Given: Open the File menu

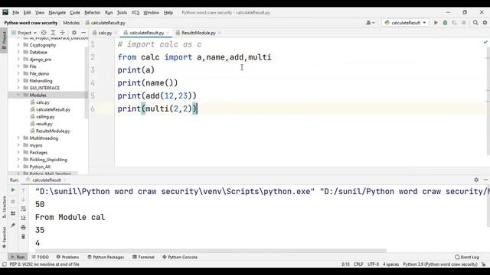Looking at the screenshot, I should (x=15, y=12).
